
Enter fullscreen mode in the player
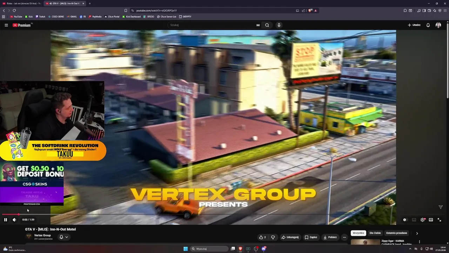click(439, 220)
